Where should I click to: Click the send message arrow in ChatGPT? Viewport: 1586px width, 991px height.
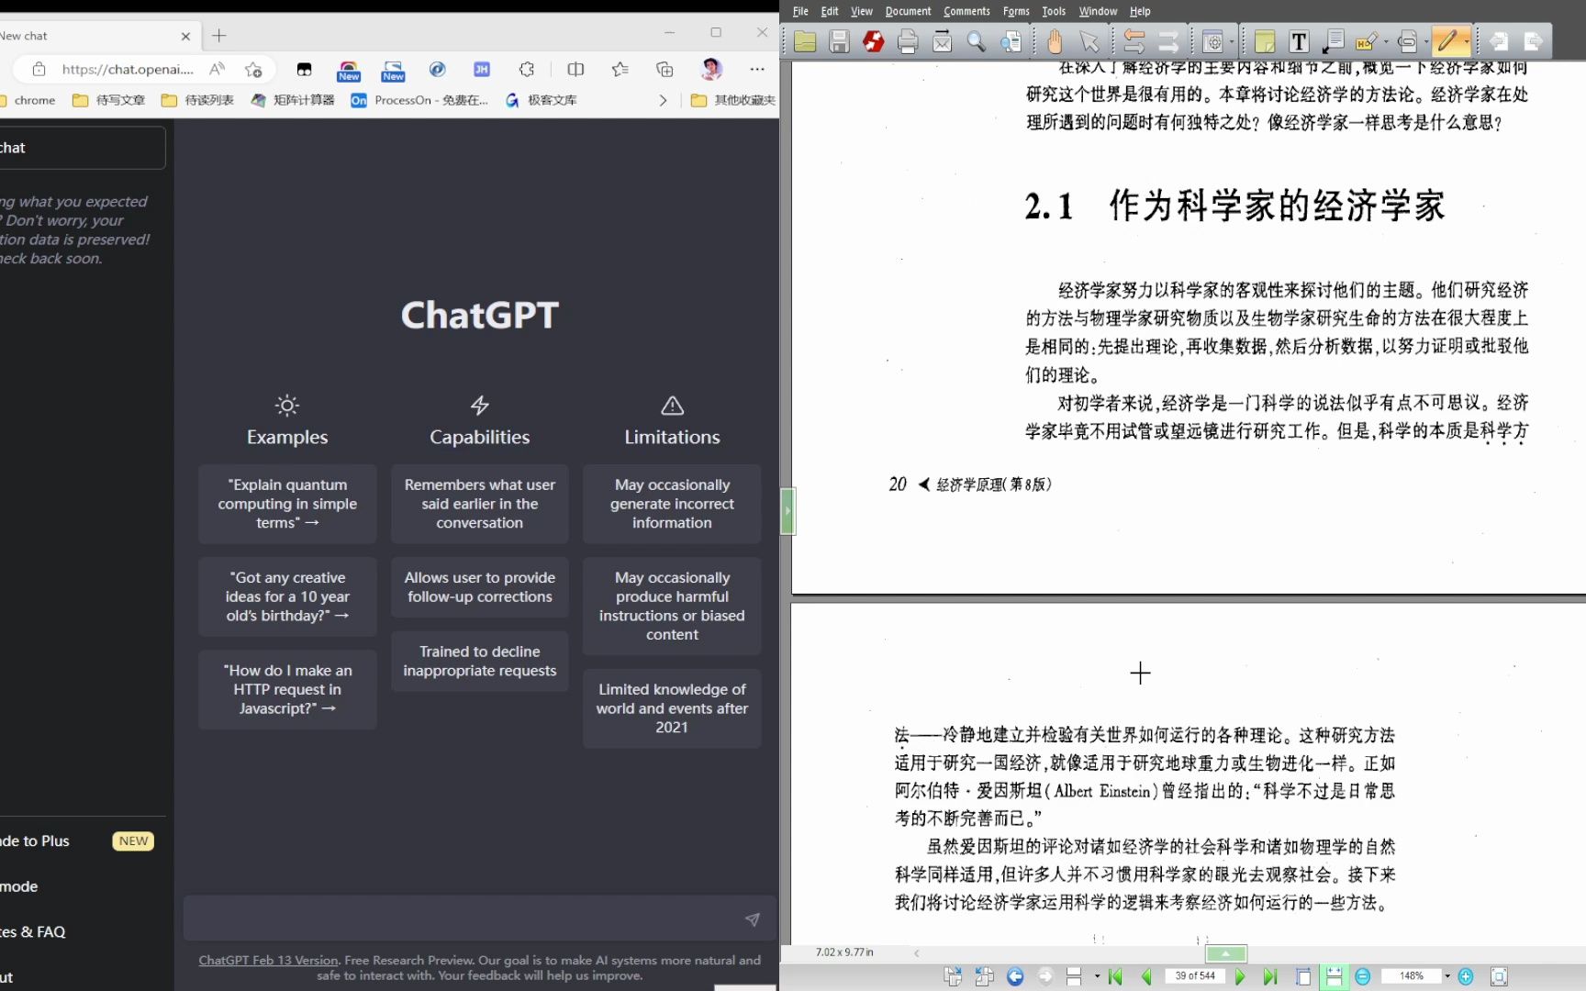753,919
